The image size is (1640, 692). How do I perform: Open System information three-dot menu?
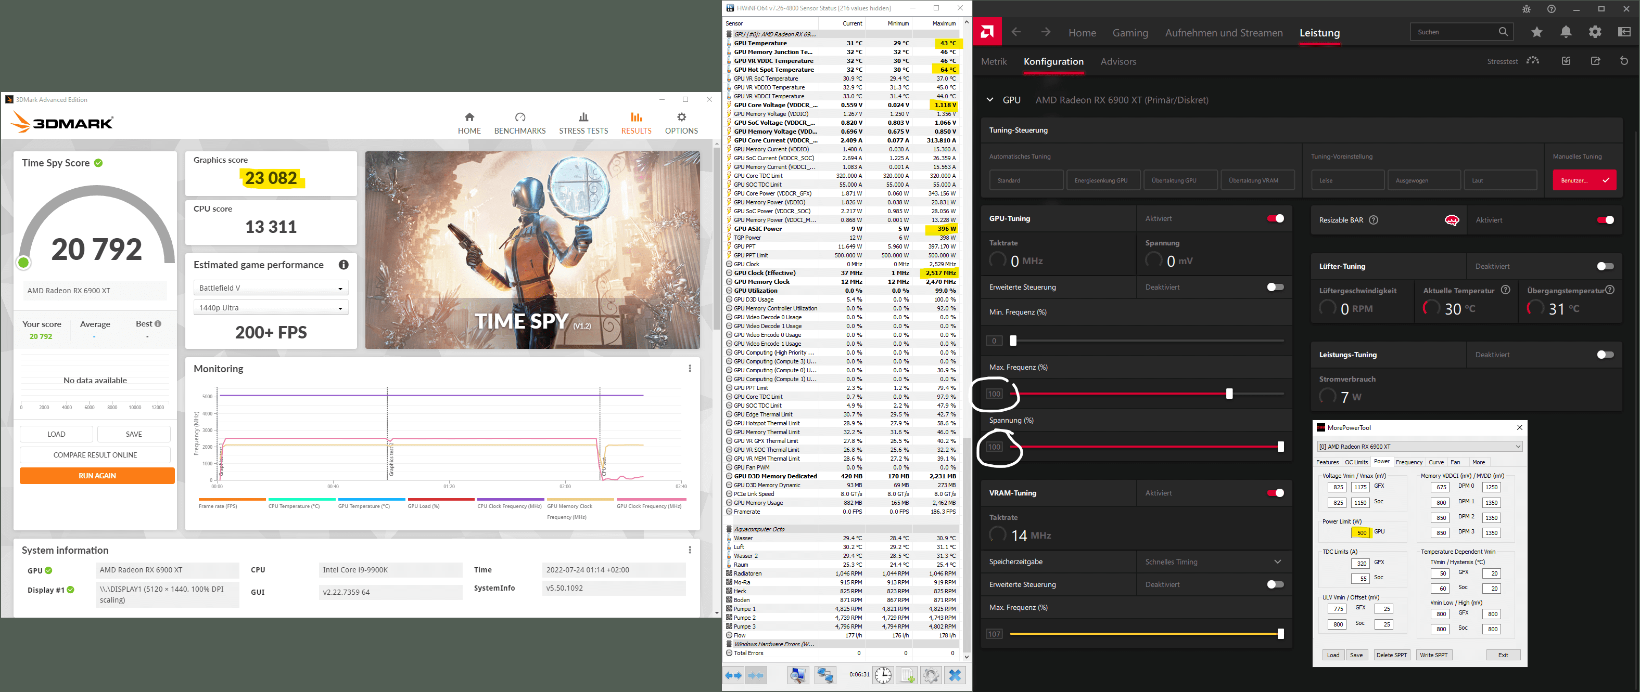tap(690, 550)
